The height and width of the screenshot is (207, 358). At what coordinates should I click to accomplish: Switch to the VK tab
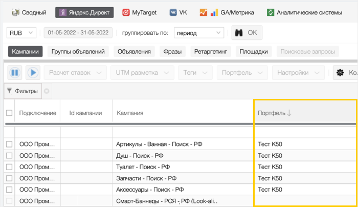178,12
